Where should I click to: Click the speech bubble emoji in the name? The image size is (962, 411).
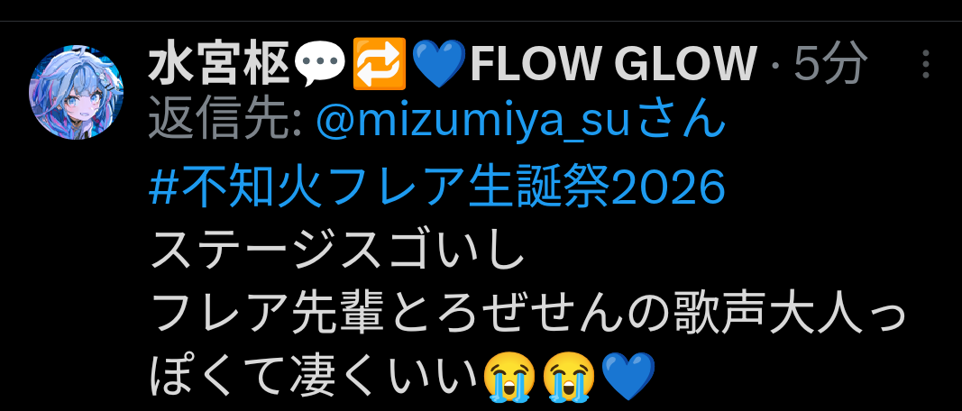[x=320, y=64]
